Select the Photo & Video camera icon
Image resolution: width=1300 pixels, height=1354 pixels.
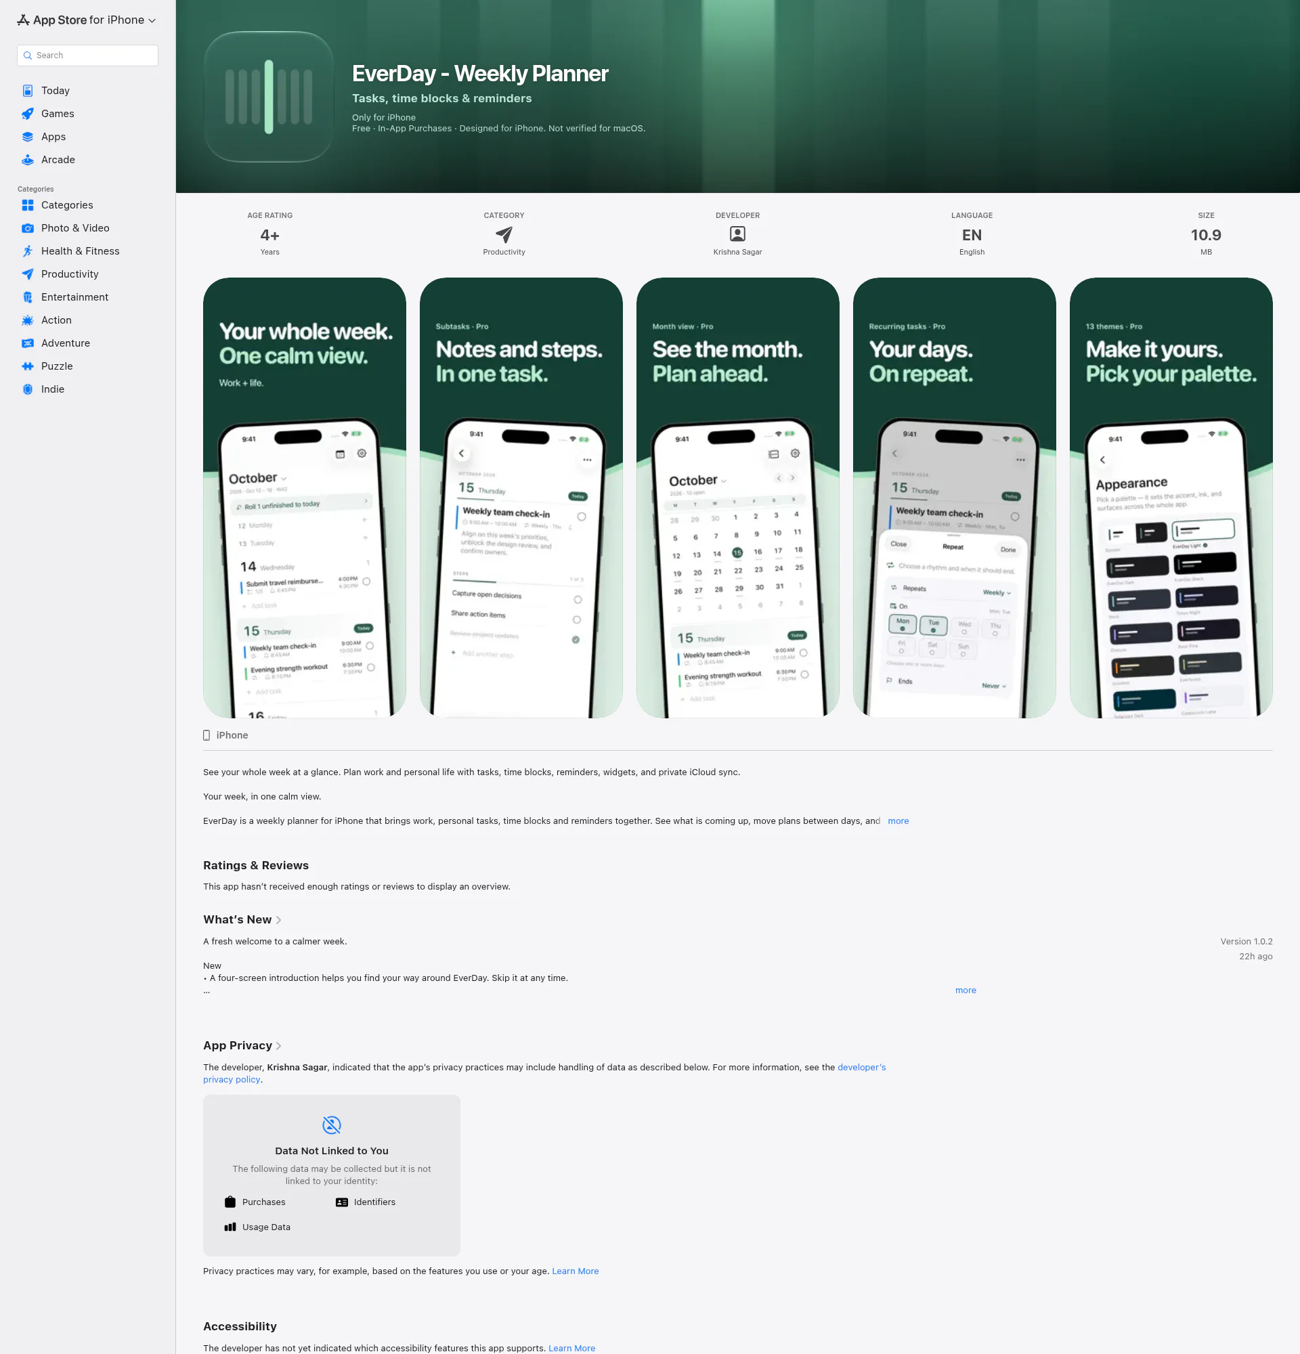tap(28, 228)
